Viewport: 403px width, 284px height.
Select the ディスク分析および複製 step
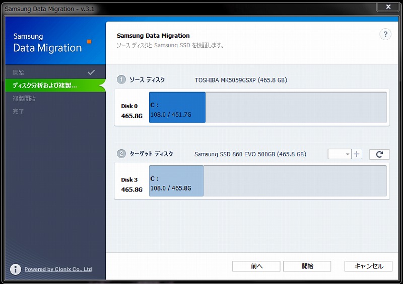point(55,85)
